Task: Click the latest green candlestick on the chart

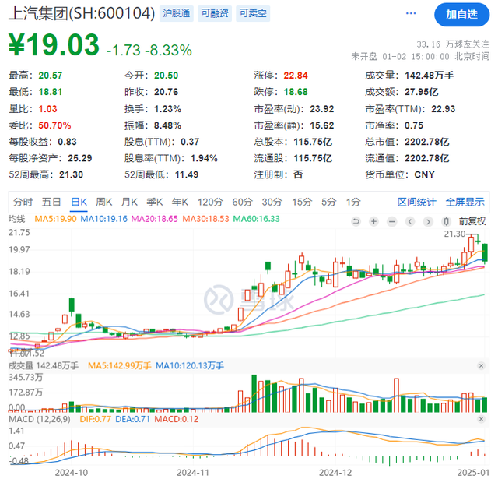Action: tap(485, 252)
